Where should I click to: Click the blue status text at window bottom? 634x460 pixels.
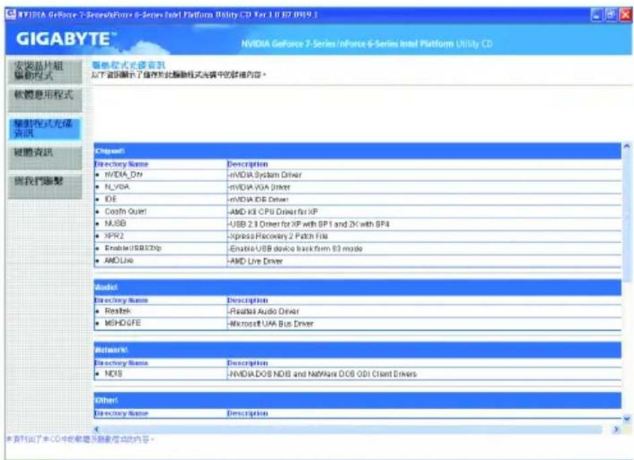(x=80, y=439)
